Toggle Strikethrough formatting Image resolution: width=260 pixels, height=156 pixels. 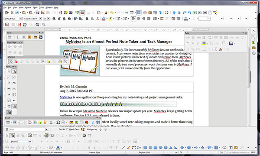(69, 19)
